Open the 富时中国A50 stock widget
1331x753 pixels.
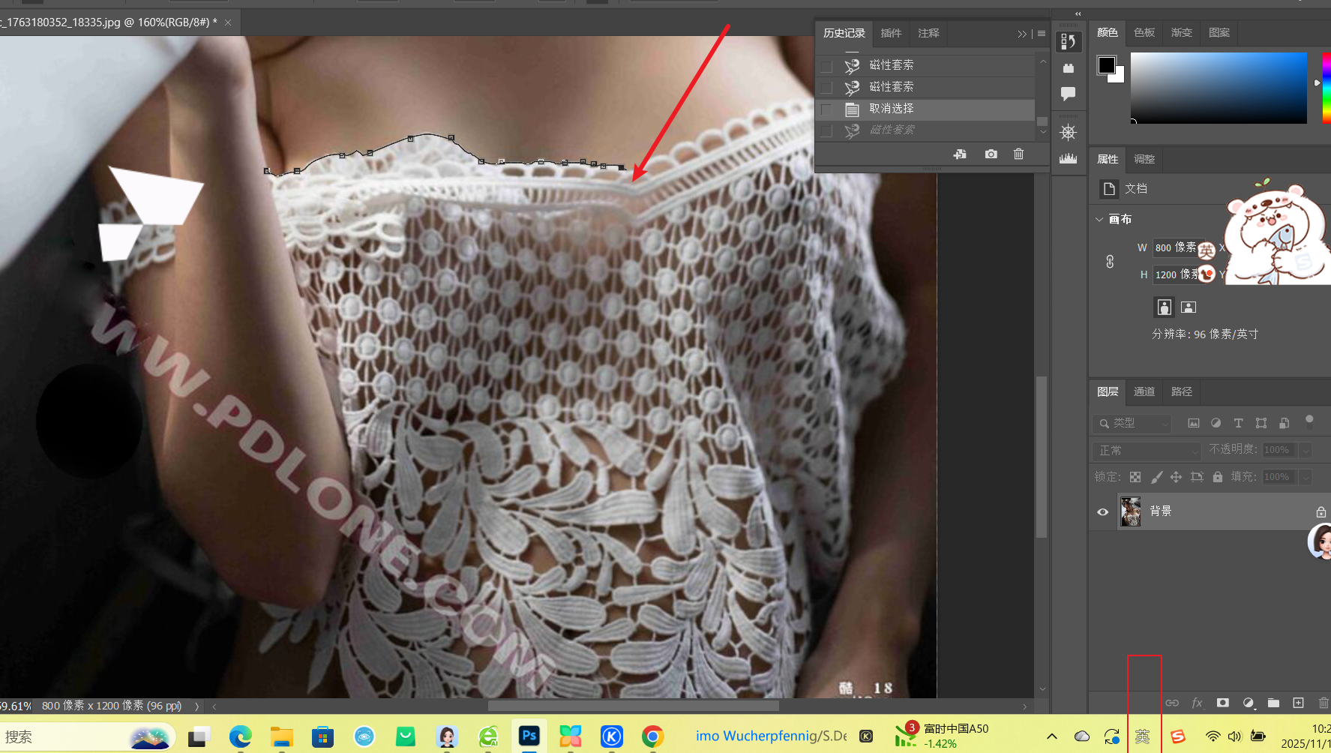[943, 736]
